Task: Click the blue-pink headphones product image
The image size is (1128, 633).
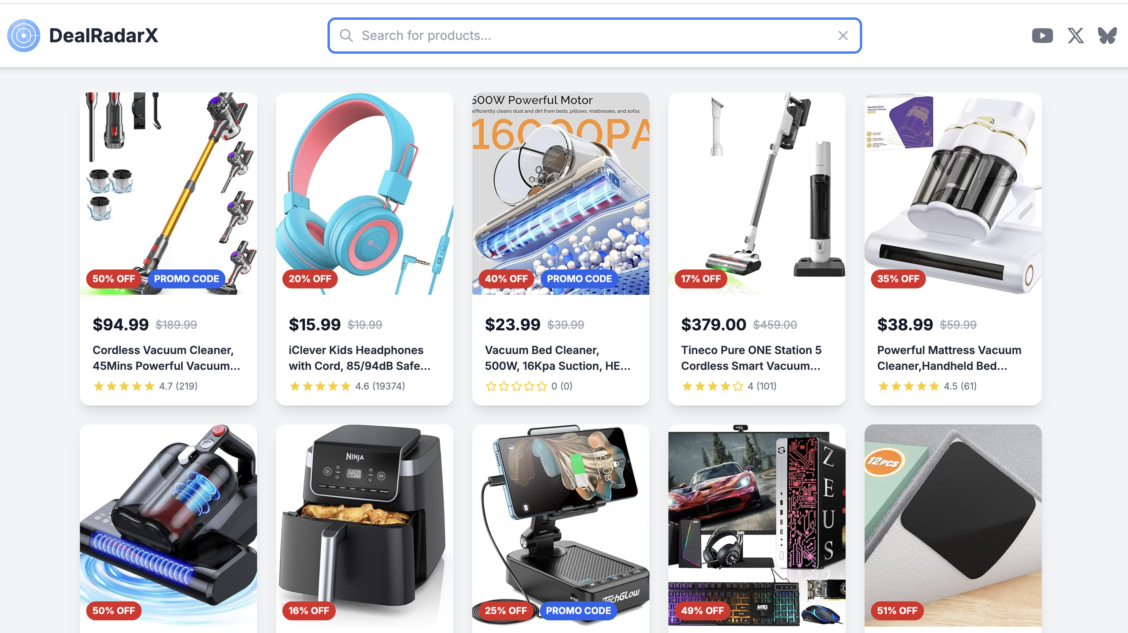Action: (x=364, y=193)
